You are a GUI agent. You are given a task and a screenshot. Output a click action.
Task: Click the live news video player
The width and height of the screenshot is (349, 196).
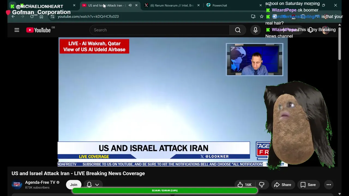173,102
